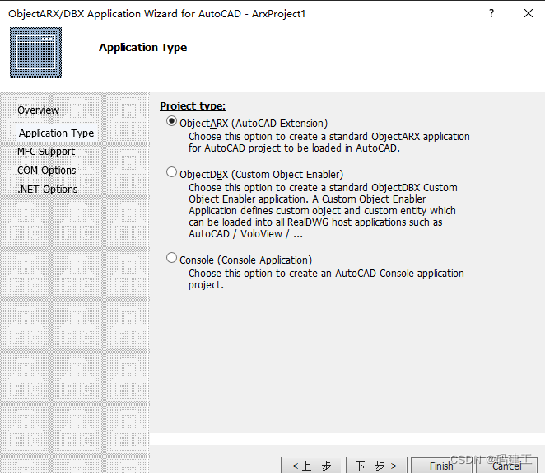Screen dimensions: 545x473
Task: Go to the MFC Support page
Action: tap(46, 152)
